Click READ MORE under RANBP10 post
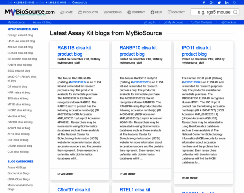Screen dimensions: 244x193 pos(127,174)
